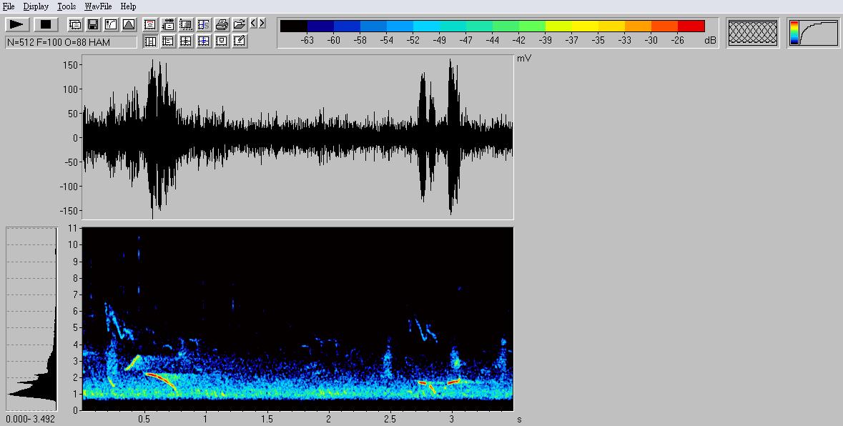This screenshot has width=843, height=426.
Task: Click the curve display icon beside save
Action: pyautogui.click(x=111, y=24)
